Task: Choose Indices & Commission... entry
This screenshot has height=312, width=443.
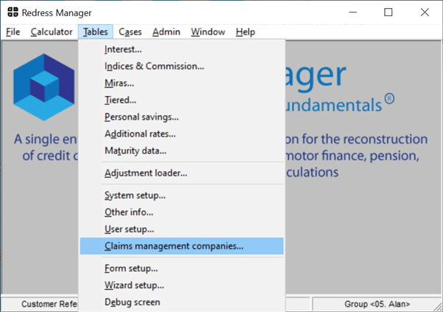Action: coord(182,66)
